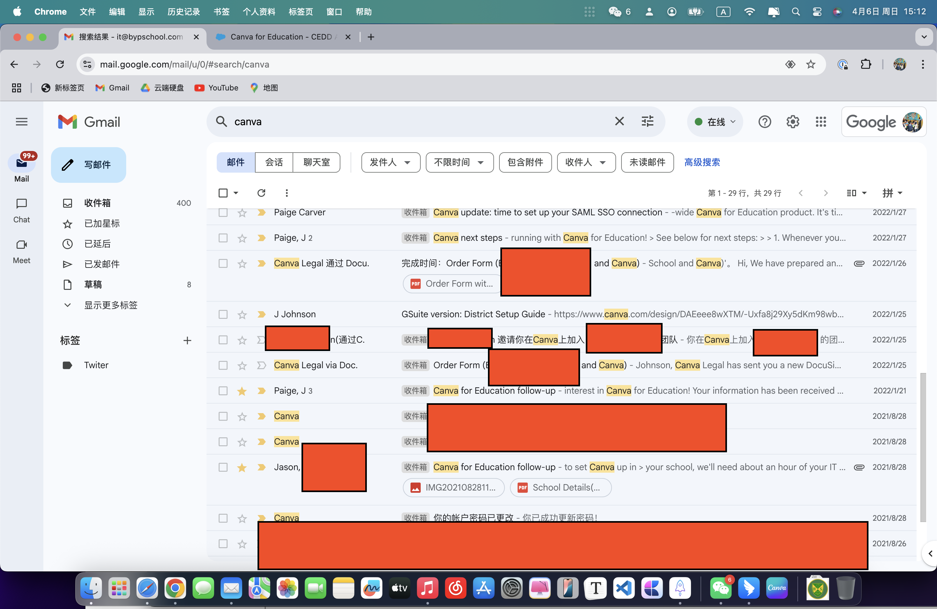Click the compose 写邮件 button
937x609 pixels.
tap(89, 165)
